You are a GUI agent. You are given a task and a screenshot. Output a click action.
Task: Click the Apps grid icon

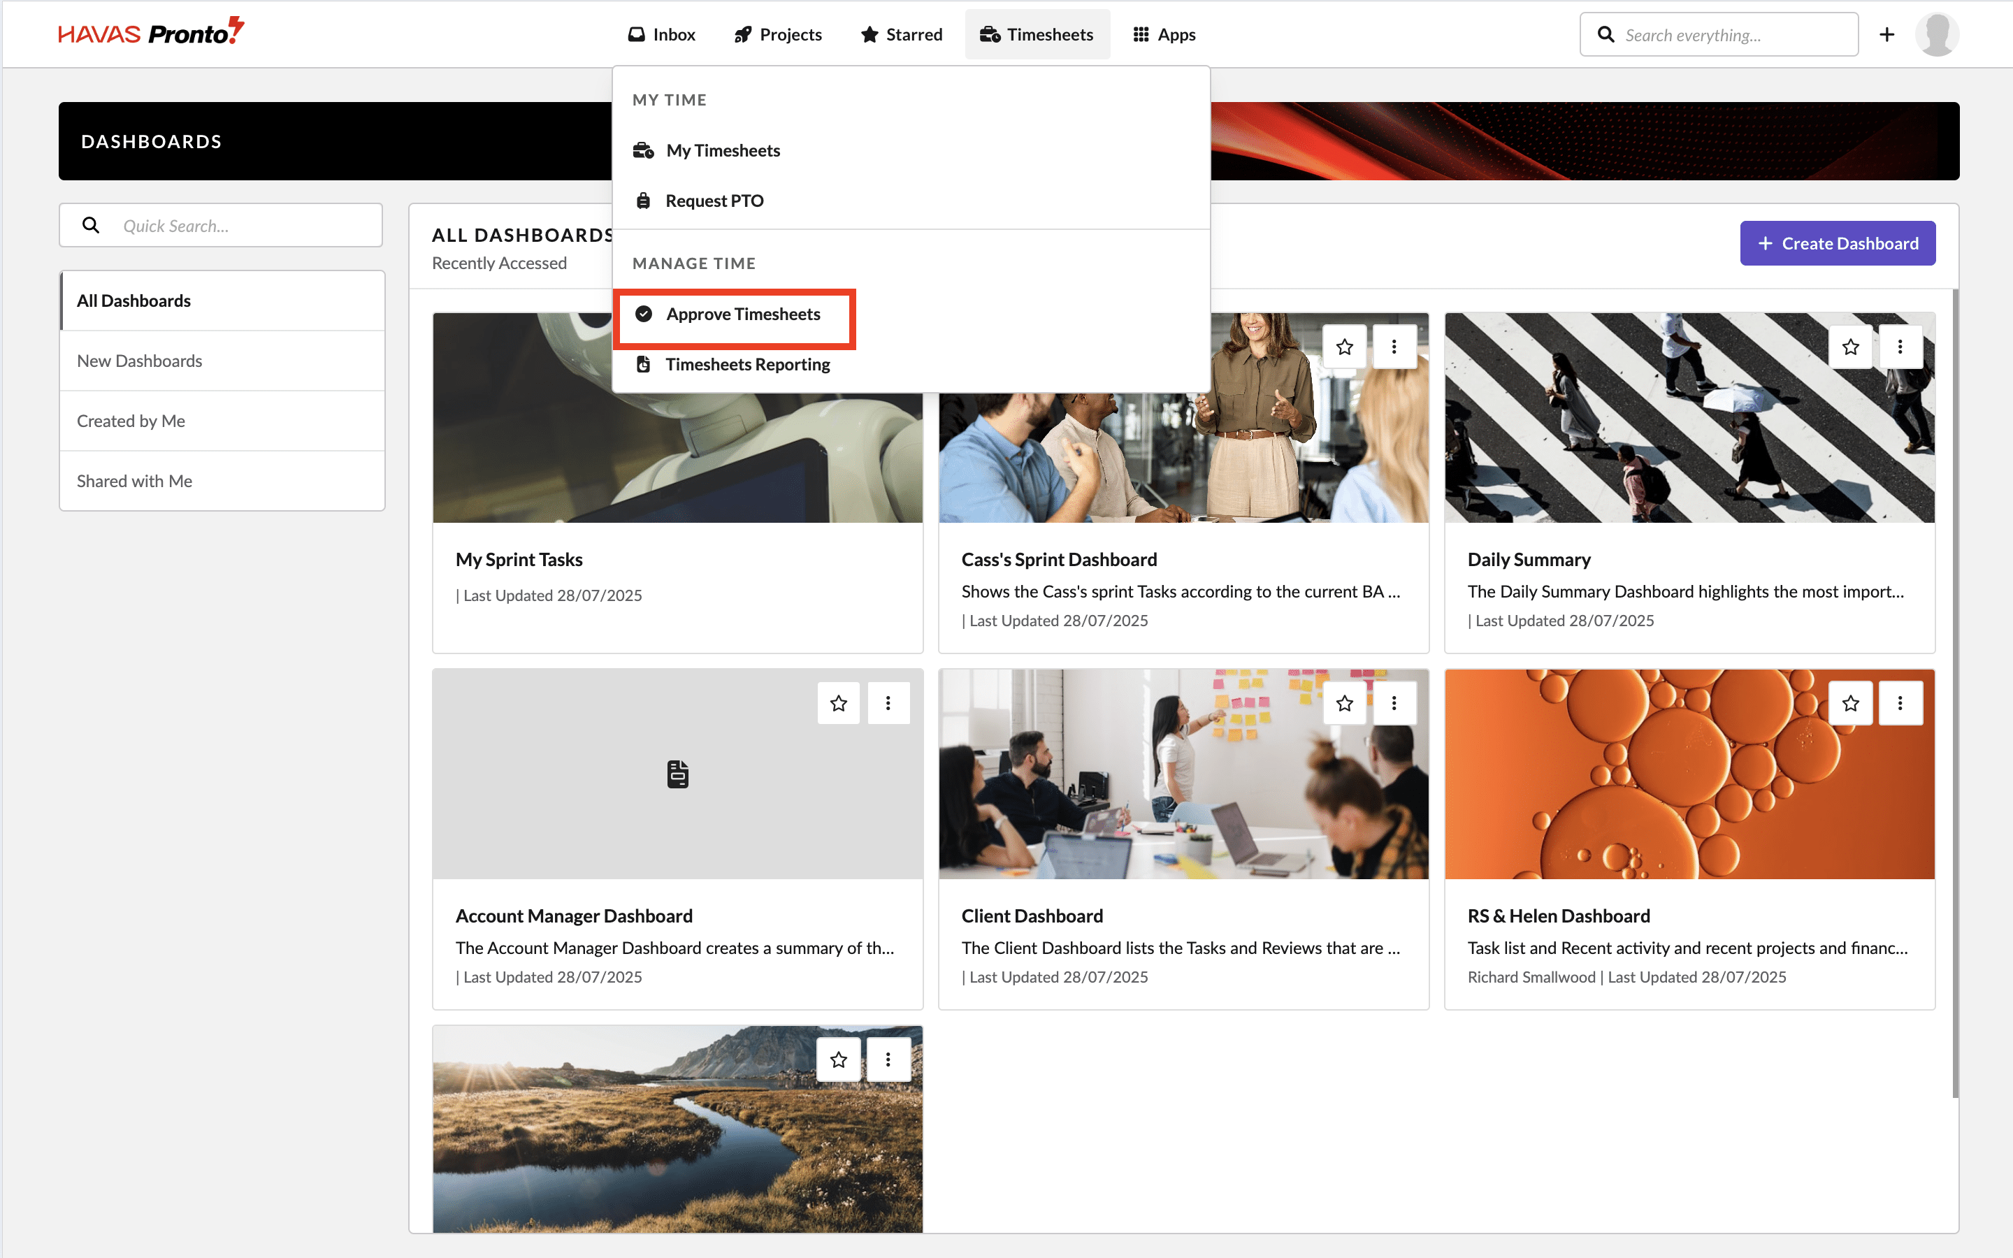pyautogui.click(x=1141, y=34)
